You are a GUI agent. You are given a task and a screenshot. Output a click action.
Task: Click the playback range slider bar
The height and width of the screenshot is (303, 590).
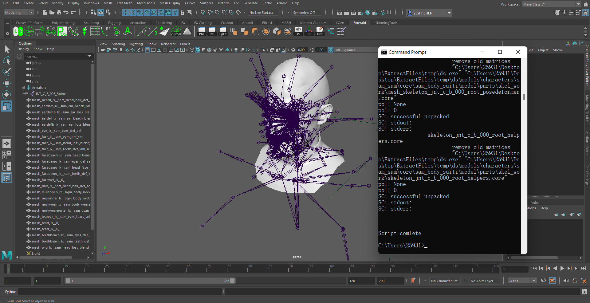pyautogui.click(x=150, y=281)
